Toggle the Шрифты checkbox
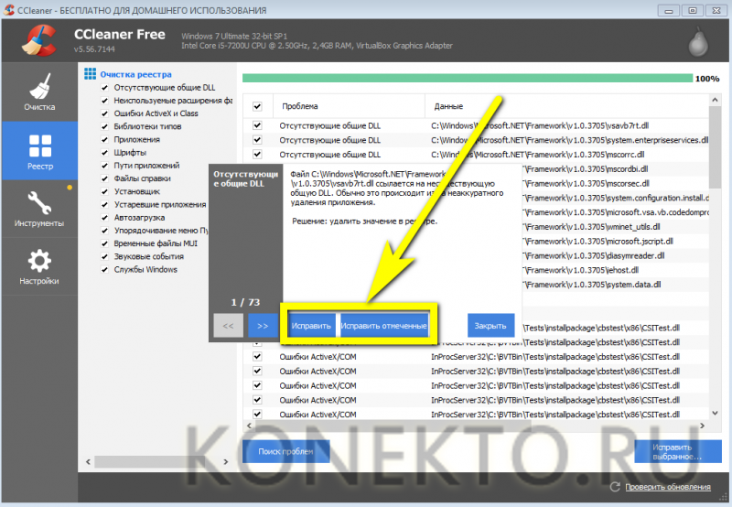Image resolution: width=732 pixels, height=507 pixels. click(104, 152)
